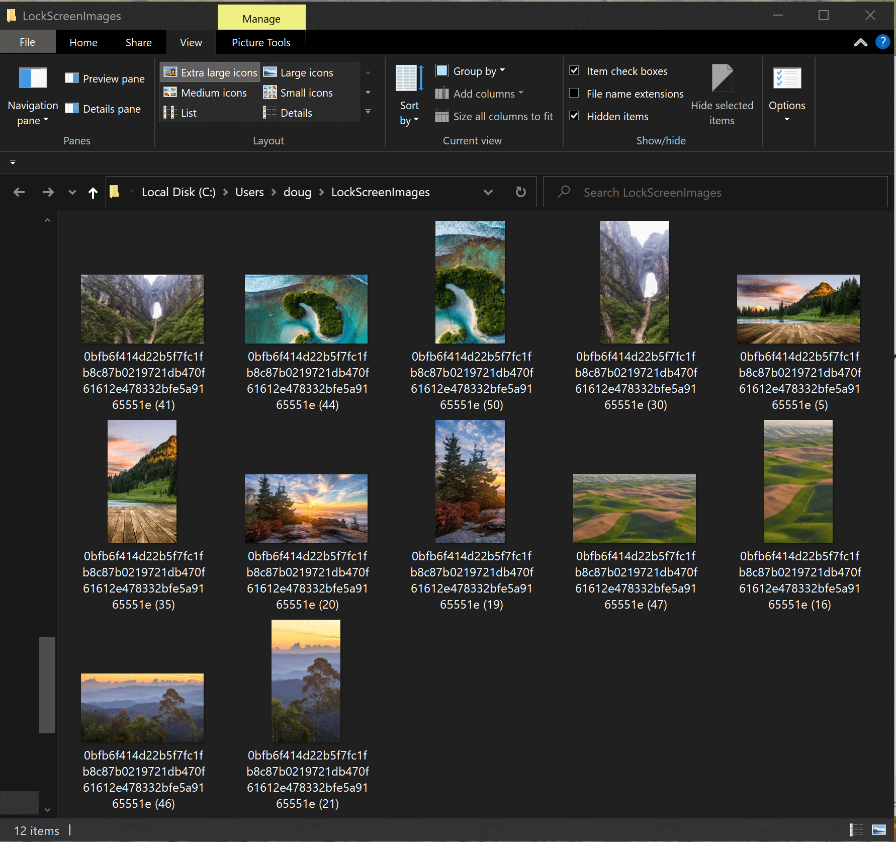Select portrait rolling hills file (16)
The height and width of the screenshot is (842, 896).
point(798,482)
